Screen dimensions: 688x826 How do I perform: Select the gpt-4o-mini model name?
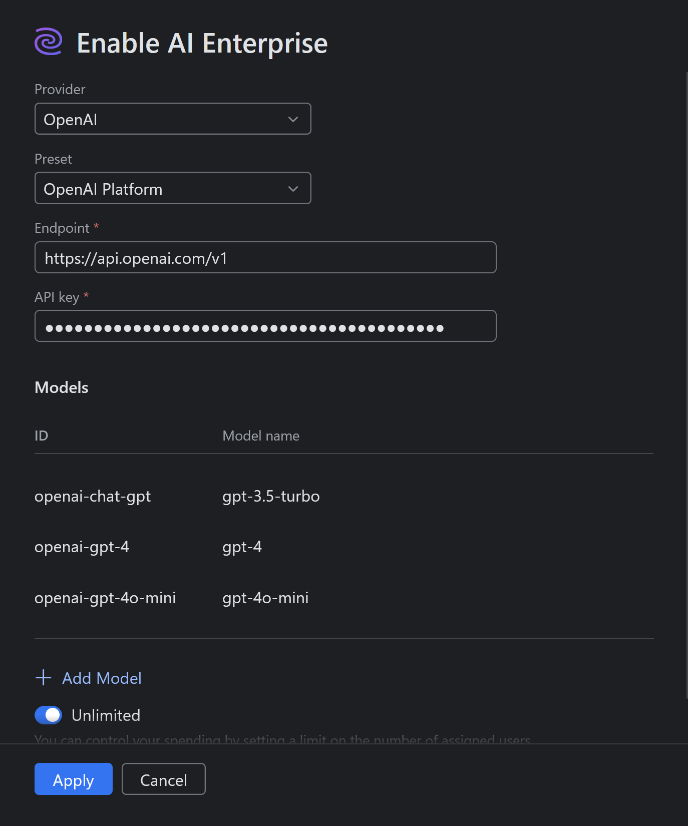(x=265, y=597)
